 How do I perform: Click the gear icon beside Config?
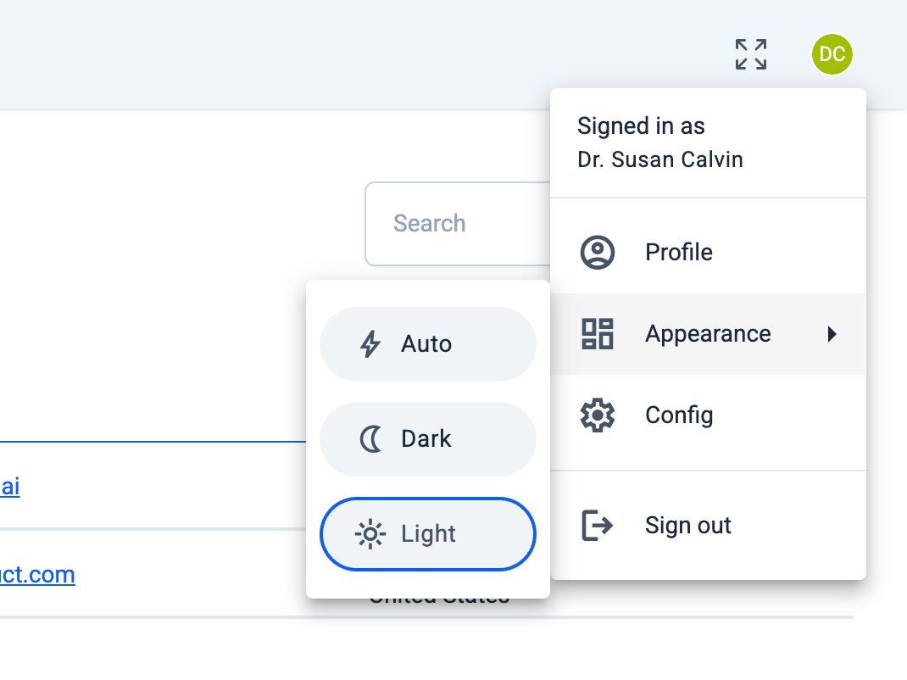click(x=598, y=415)
